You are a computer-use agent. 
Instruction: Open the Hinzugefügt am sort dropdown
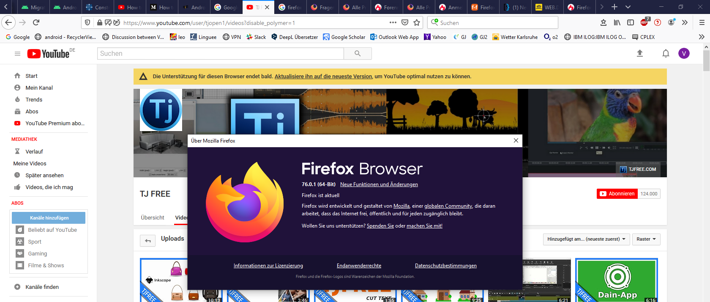[x=587, y=239]
